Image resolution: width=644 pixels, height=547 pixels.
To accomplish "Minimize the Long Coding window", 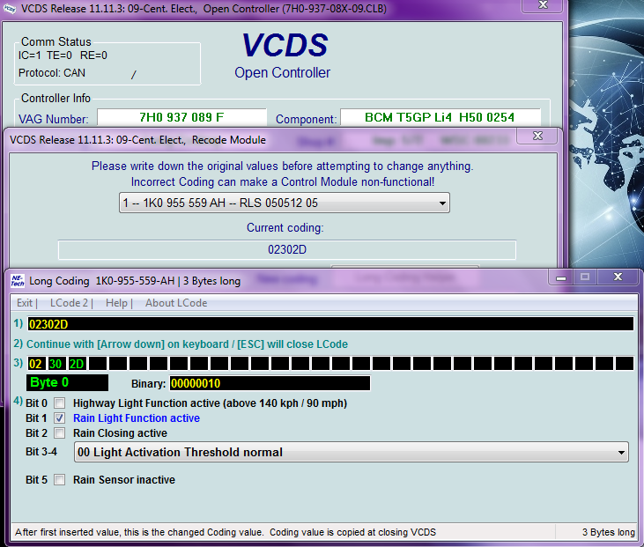I will (x=561, y=277).
